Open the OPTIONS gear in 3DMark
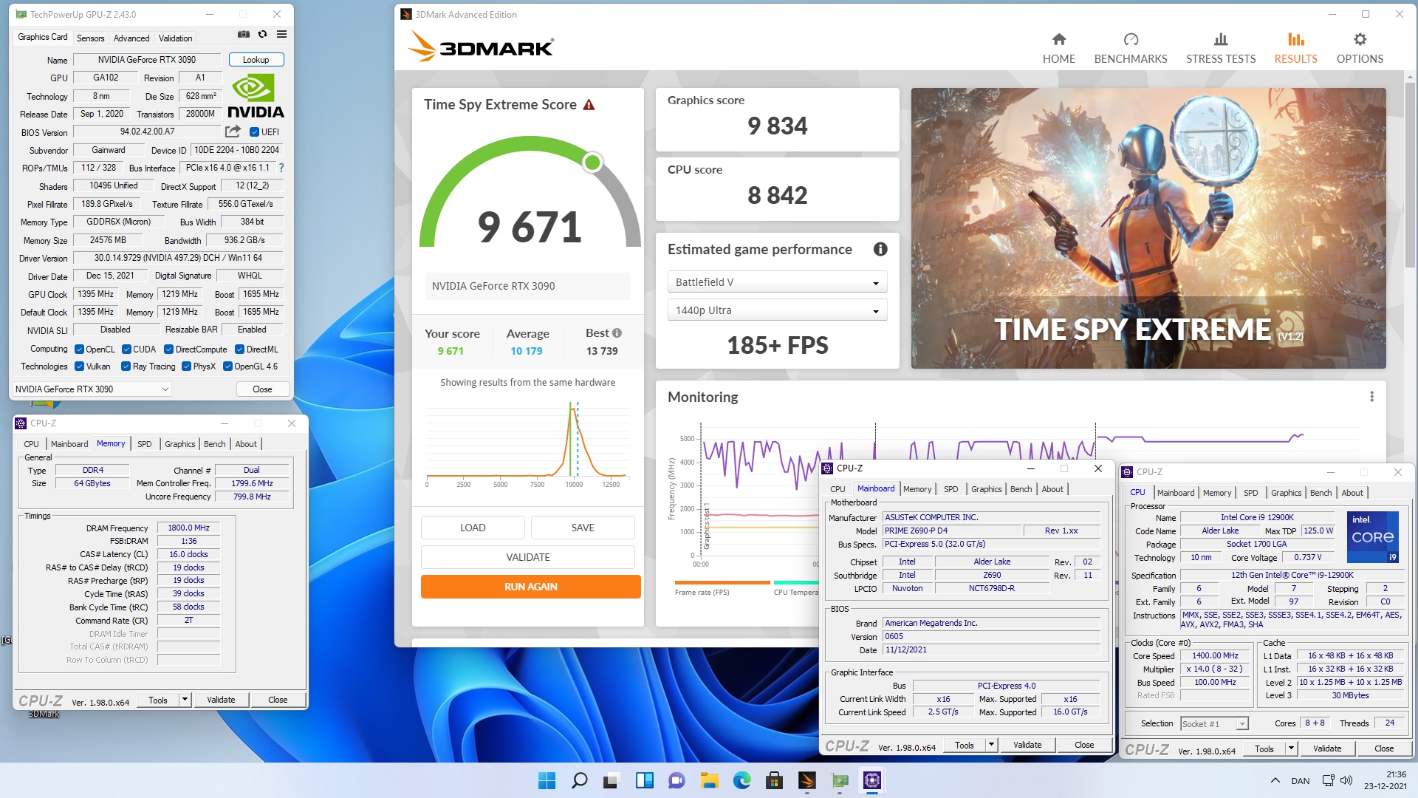The image size is (1418, 798). point(1360,48)
